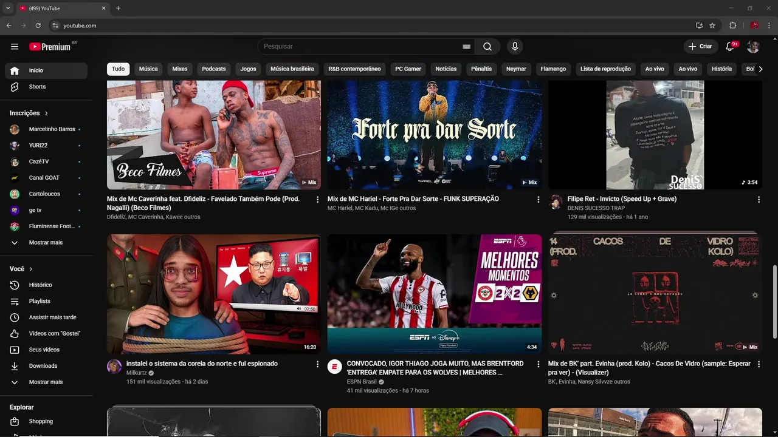Select the PC Gamer chip
Viewport: 778px width, 437px height.
click(408, 69)
